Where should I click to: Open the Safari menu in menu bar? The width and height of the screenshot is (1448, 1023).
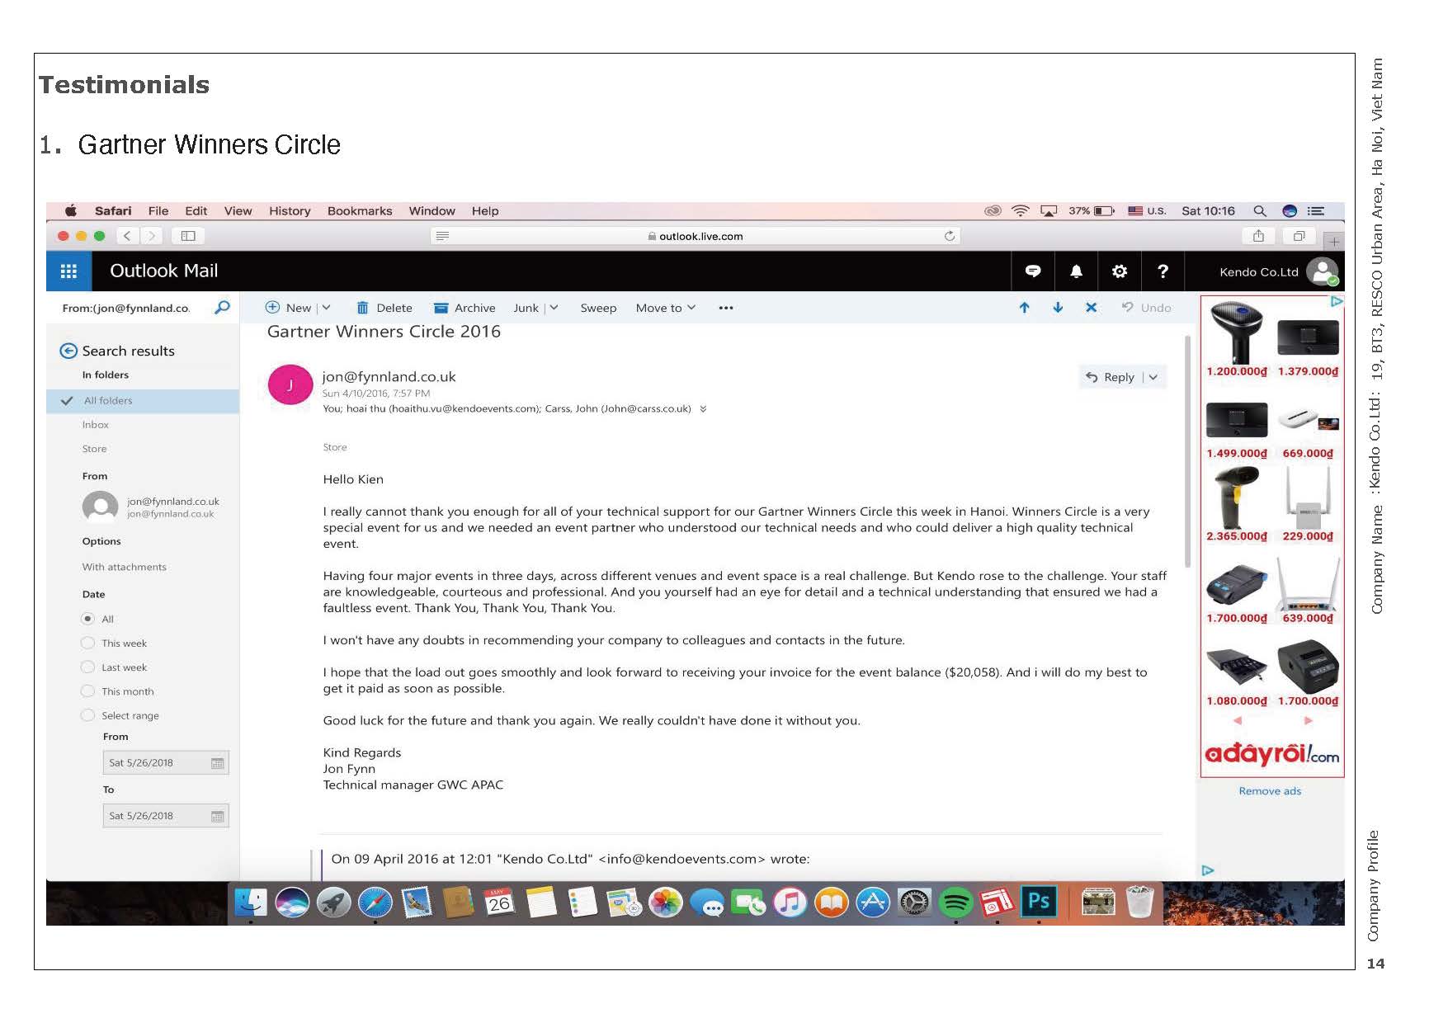click(x=113, y=211)
